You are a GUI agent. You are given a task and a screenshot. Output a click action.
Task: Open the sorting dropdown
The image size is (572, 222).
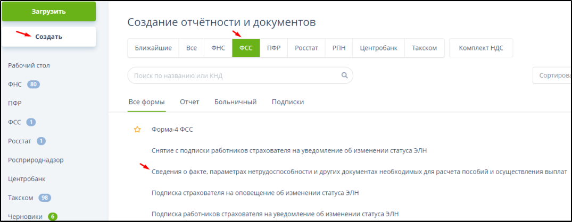tap(552, 75)
